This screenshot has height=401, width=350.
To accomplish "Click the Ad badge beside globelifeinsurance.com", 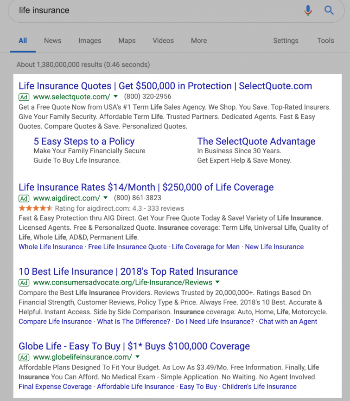I will pos(24,357).
